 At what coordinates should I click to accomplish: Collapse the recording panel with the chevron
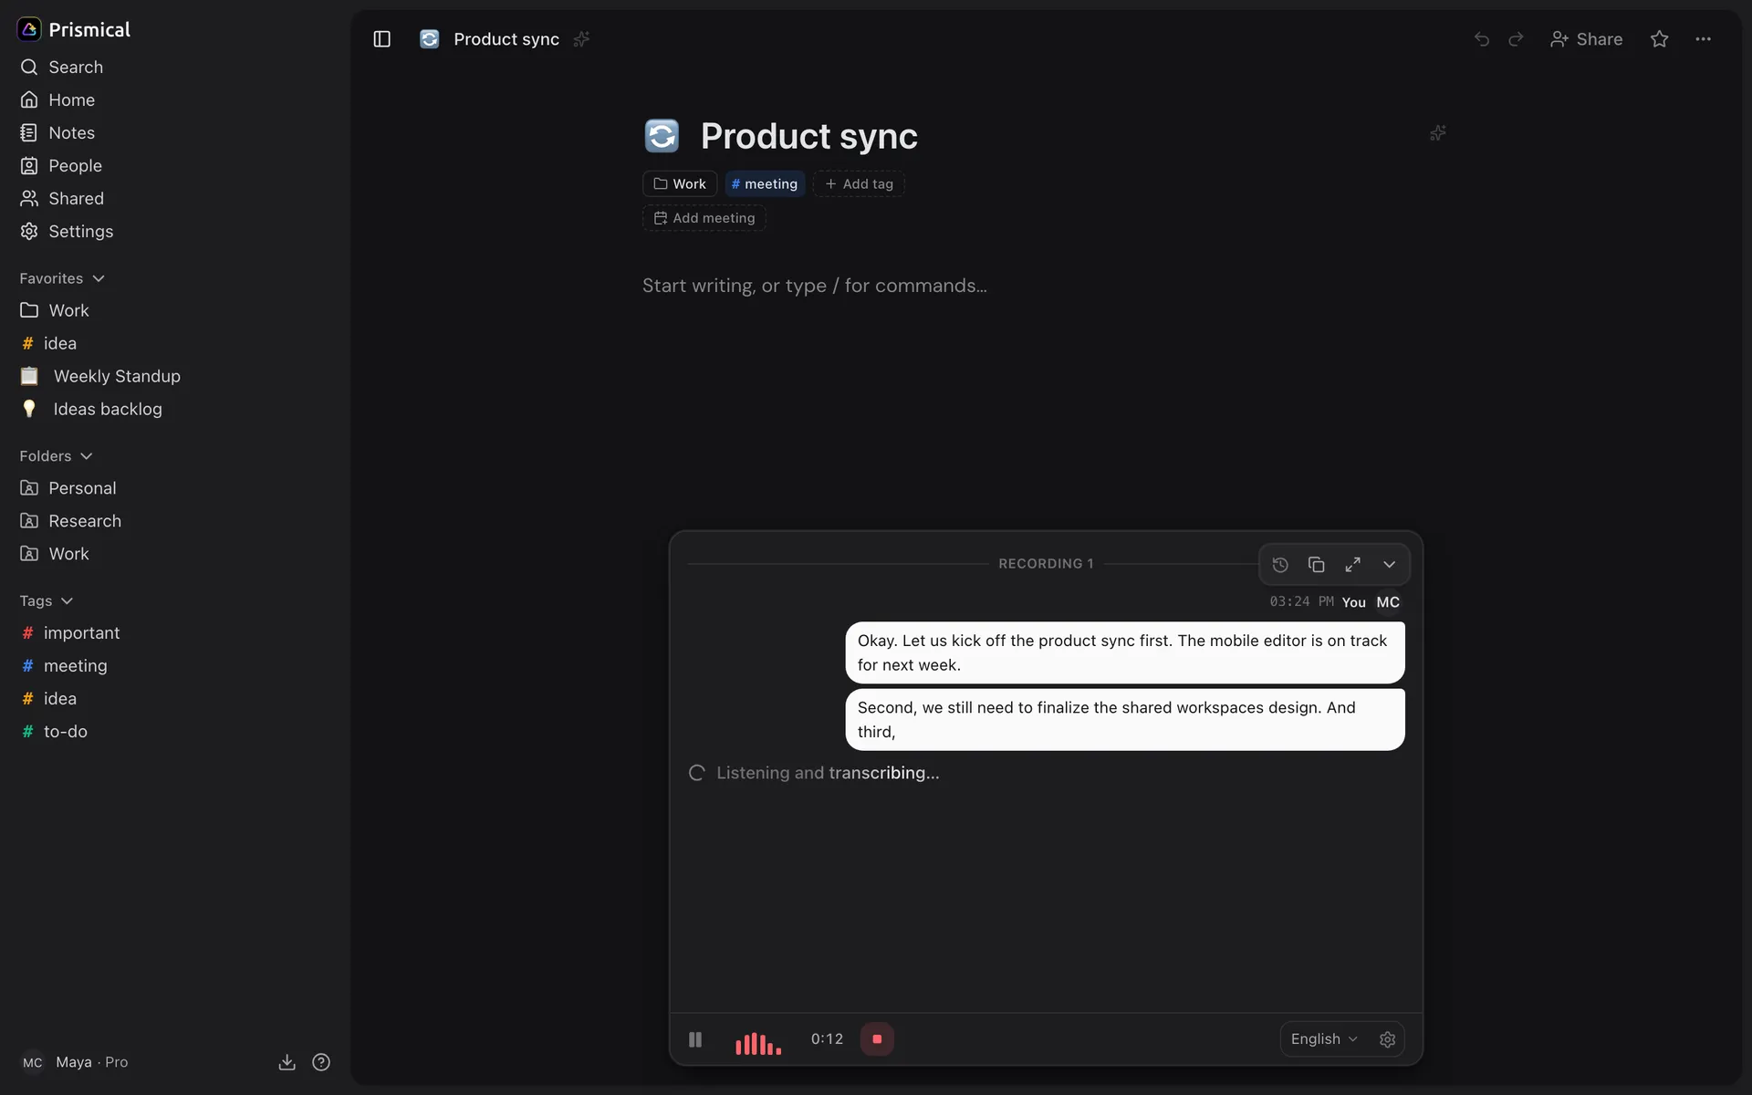point(1389,565)
